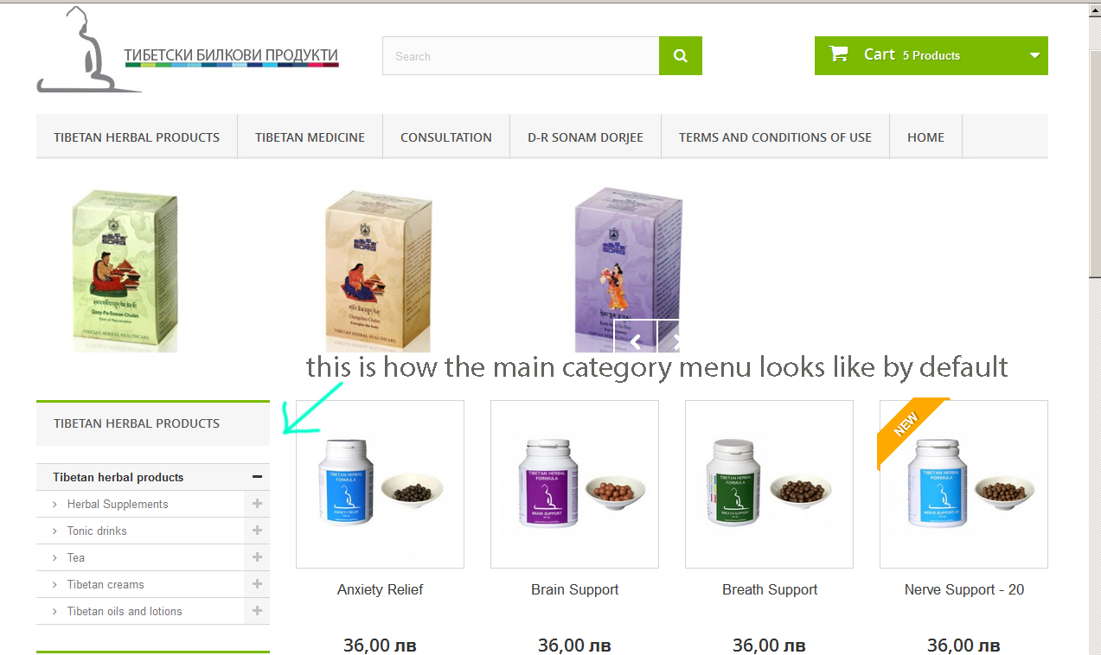Click the NEW ribbon on Nerve Support
Screen dimensions: 1101x655
(x=908, y=428)
